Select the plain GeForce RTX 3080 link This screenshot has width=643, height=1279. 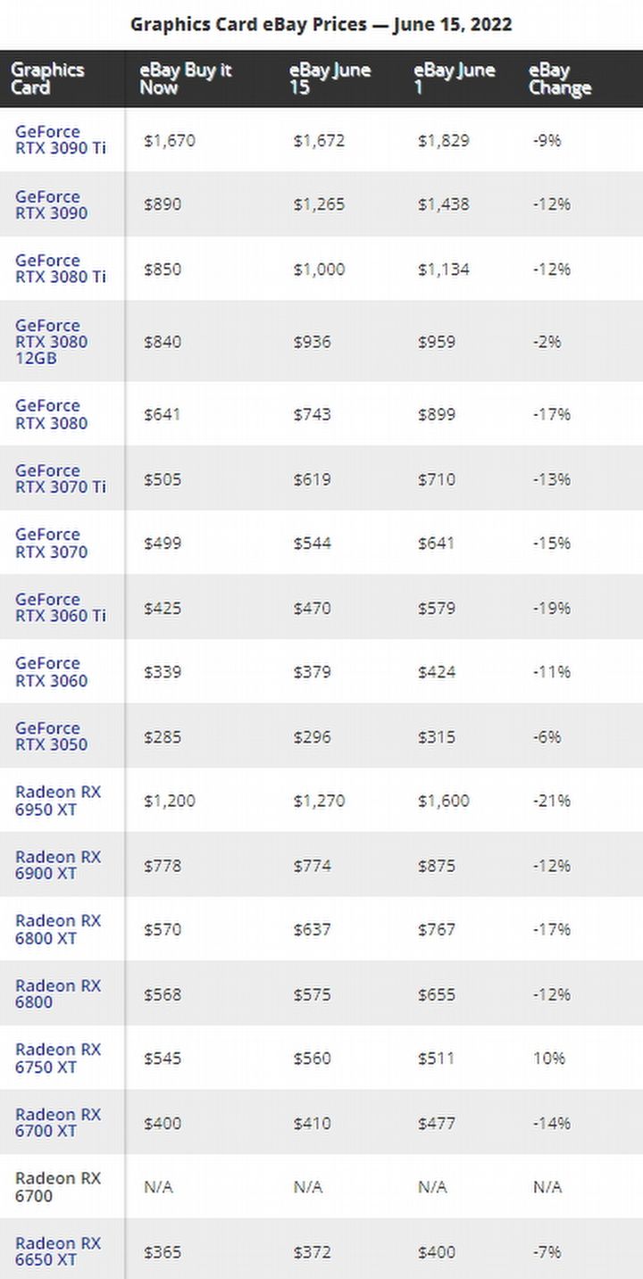[51, 414]
